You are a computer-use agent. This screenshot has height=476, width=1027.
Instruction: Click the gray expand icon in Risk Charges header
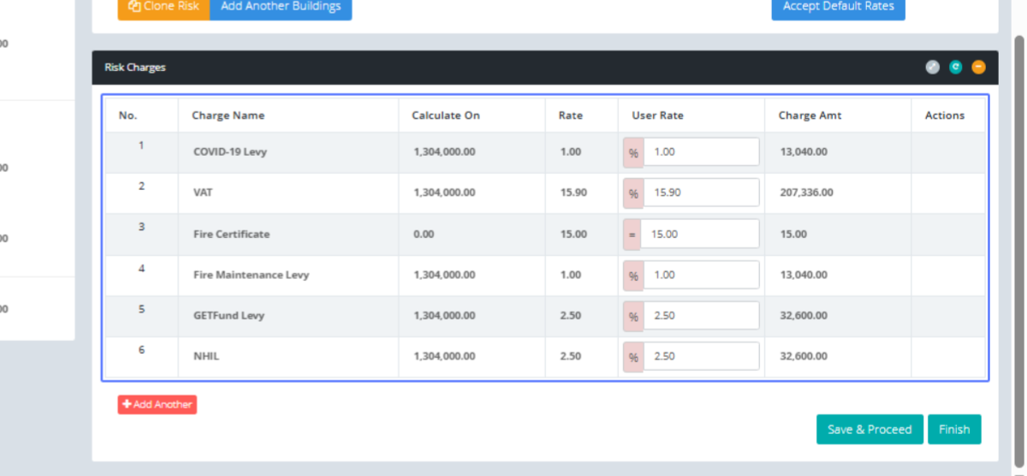coord(933,68)
